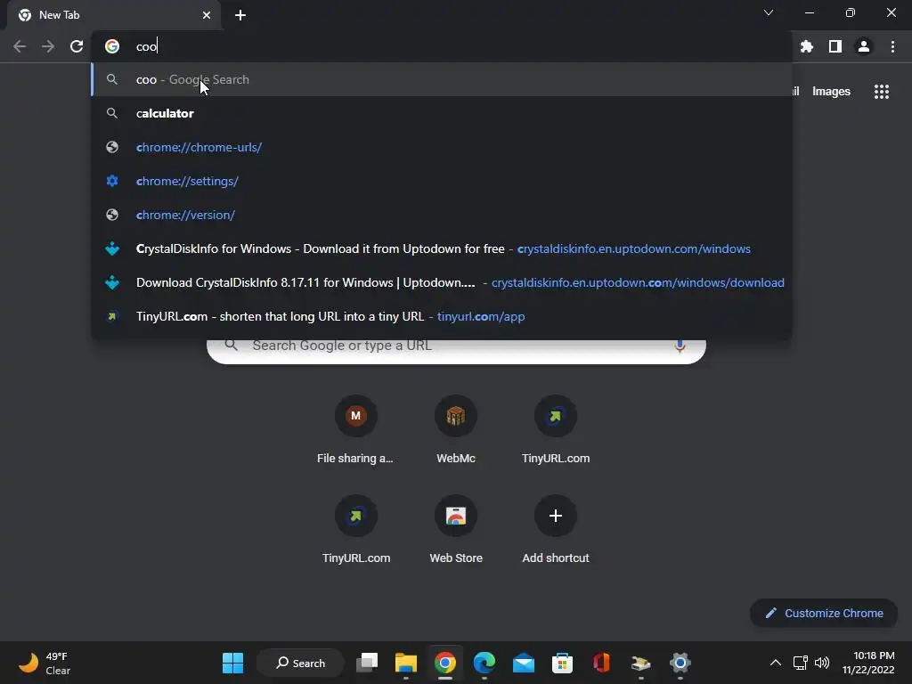Start voice search with microphone icon
912x684 pixels.
680,346
